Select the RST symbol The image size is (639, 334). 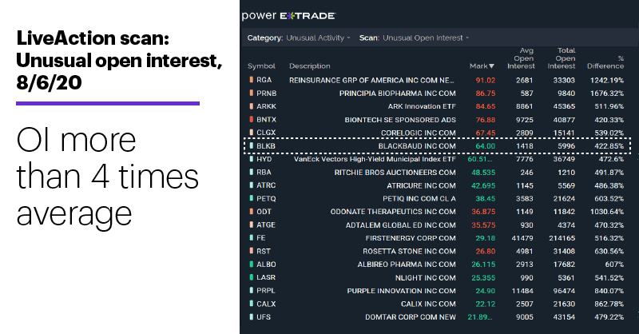pos(264,251)
